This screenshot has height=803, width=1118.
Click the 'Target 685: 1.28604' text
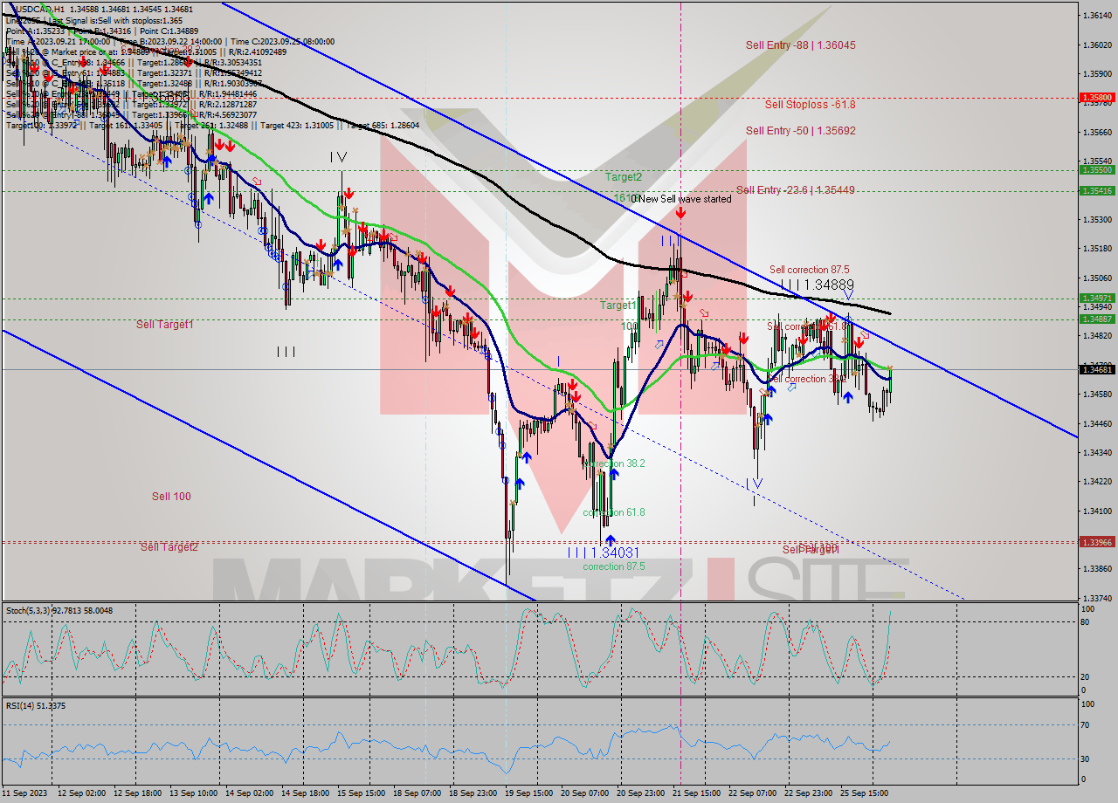383,125
